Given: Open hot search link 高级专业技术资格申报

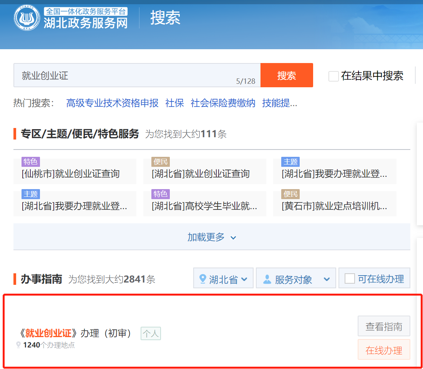Looking at the screenshot, I should click(x=112, y=103).
